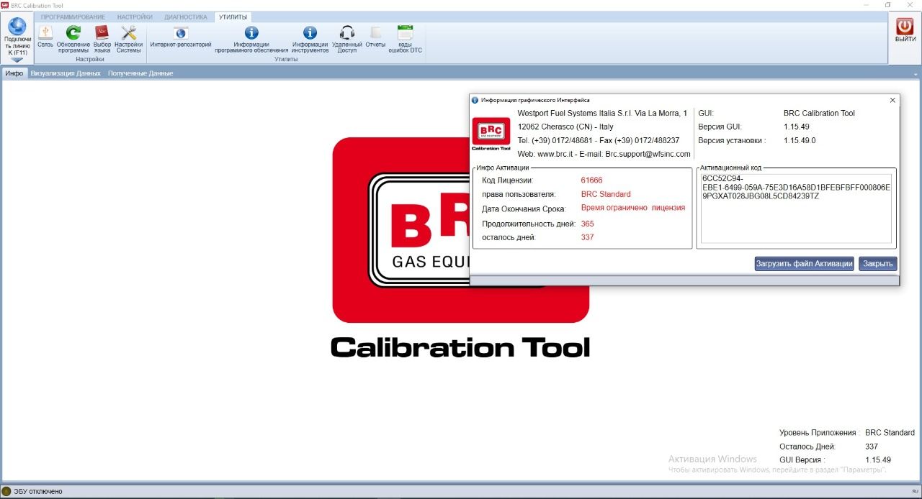Click the Tel. (+39) 0172/48681 line
Image resolution: width=922 pixels, height=499 pixels.
[599, 141]
